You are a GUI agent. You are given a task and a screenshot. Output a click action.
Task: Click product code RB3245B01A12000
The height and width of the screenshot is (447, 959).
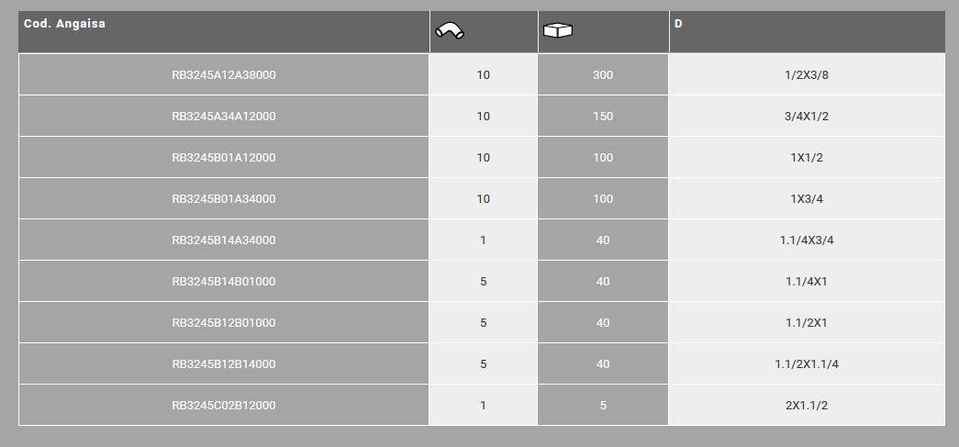point(224,158)
